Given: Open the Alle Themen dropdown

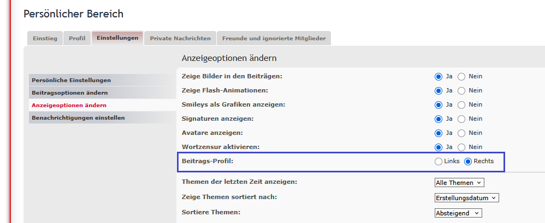Looking at the screenshot, I should 459,183.
